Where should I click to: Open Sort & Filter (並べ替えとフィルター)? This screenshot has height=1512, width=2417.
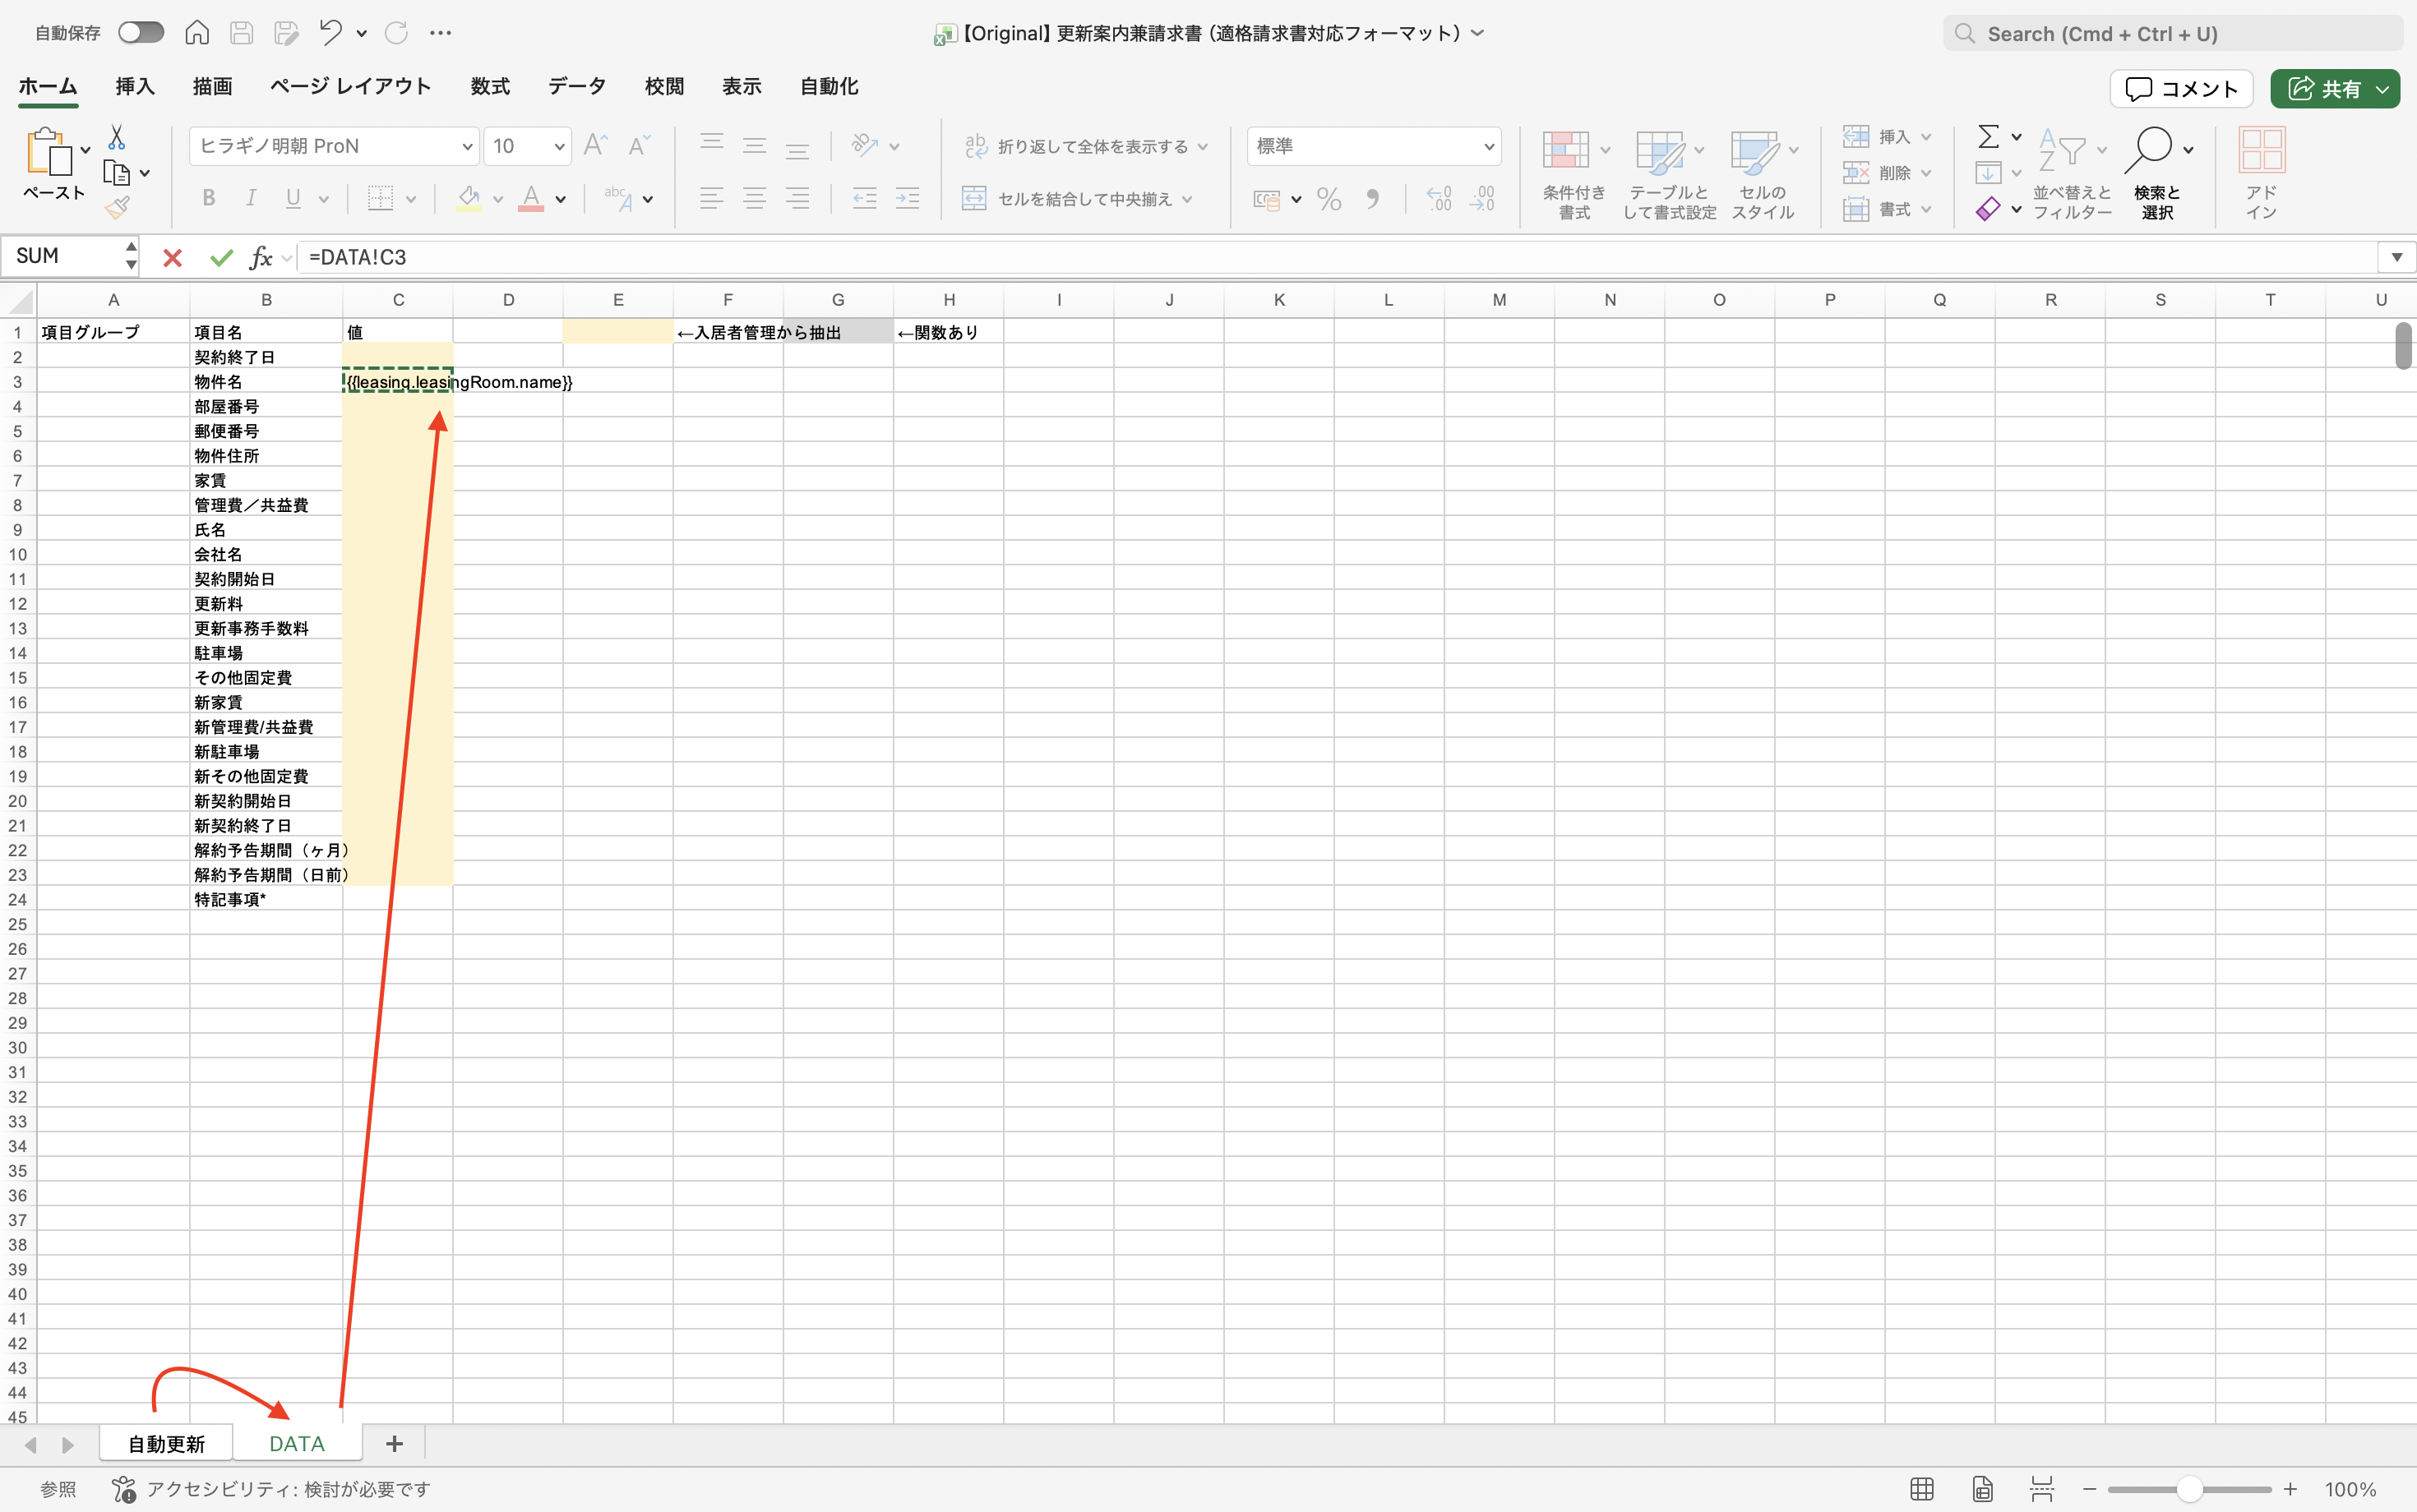[2072, 173]
